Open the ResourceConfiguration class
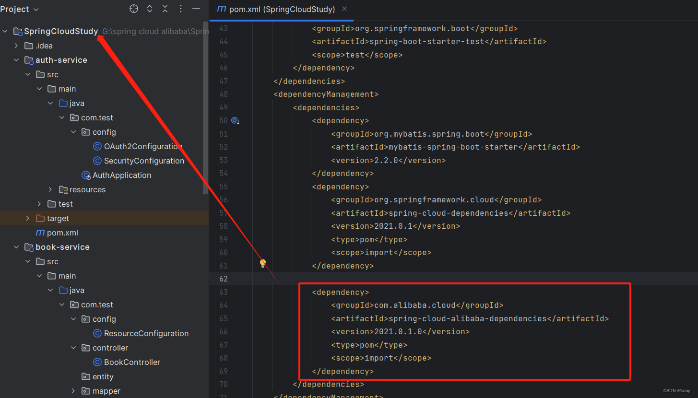 click(146, 333)
